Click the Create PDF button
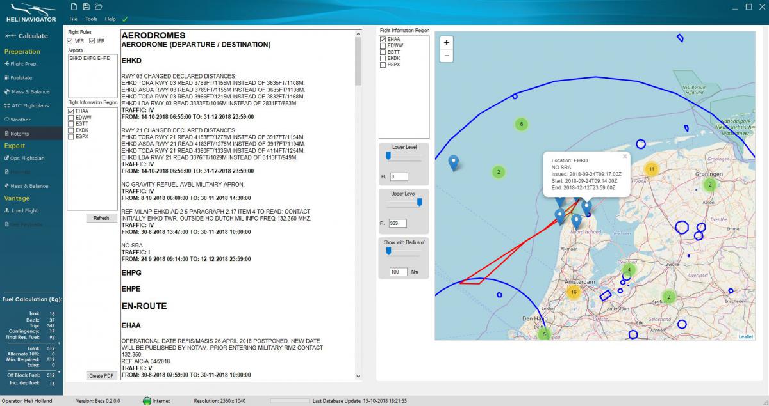Screen dimensions: 769x406 (x=101, y=376)
